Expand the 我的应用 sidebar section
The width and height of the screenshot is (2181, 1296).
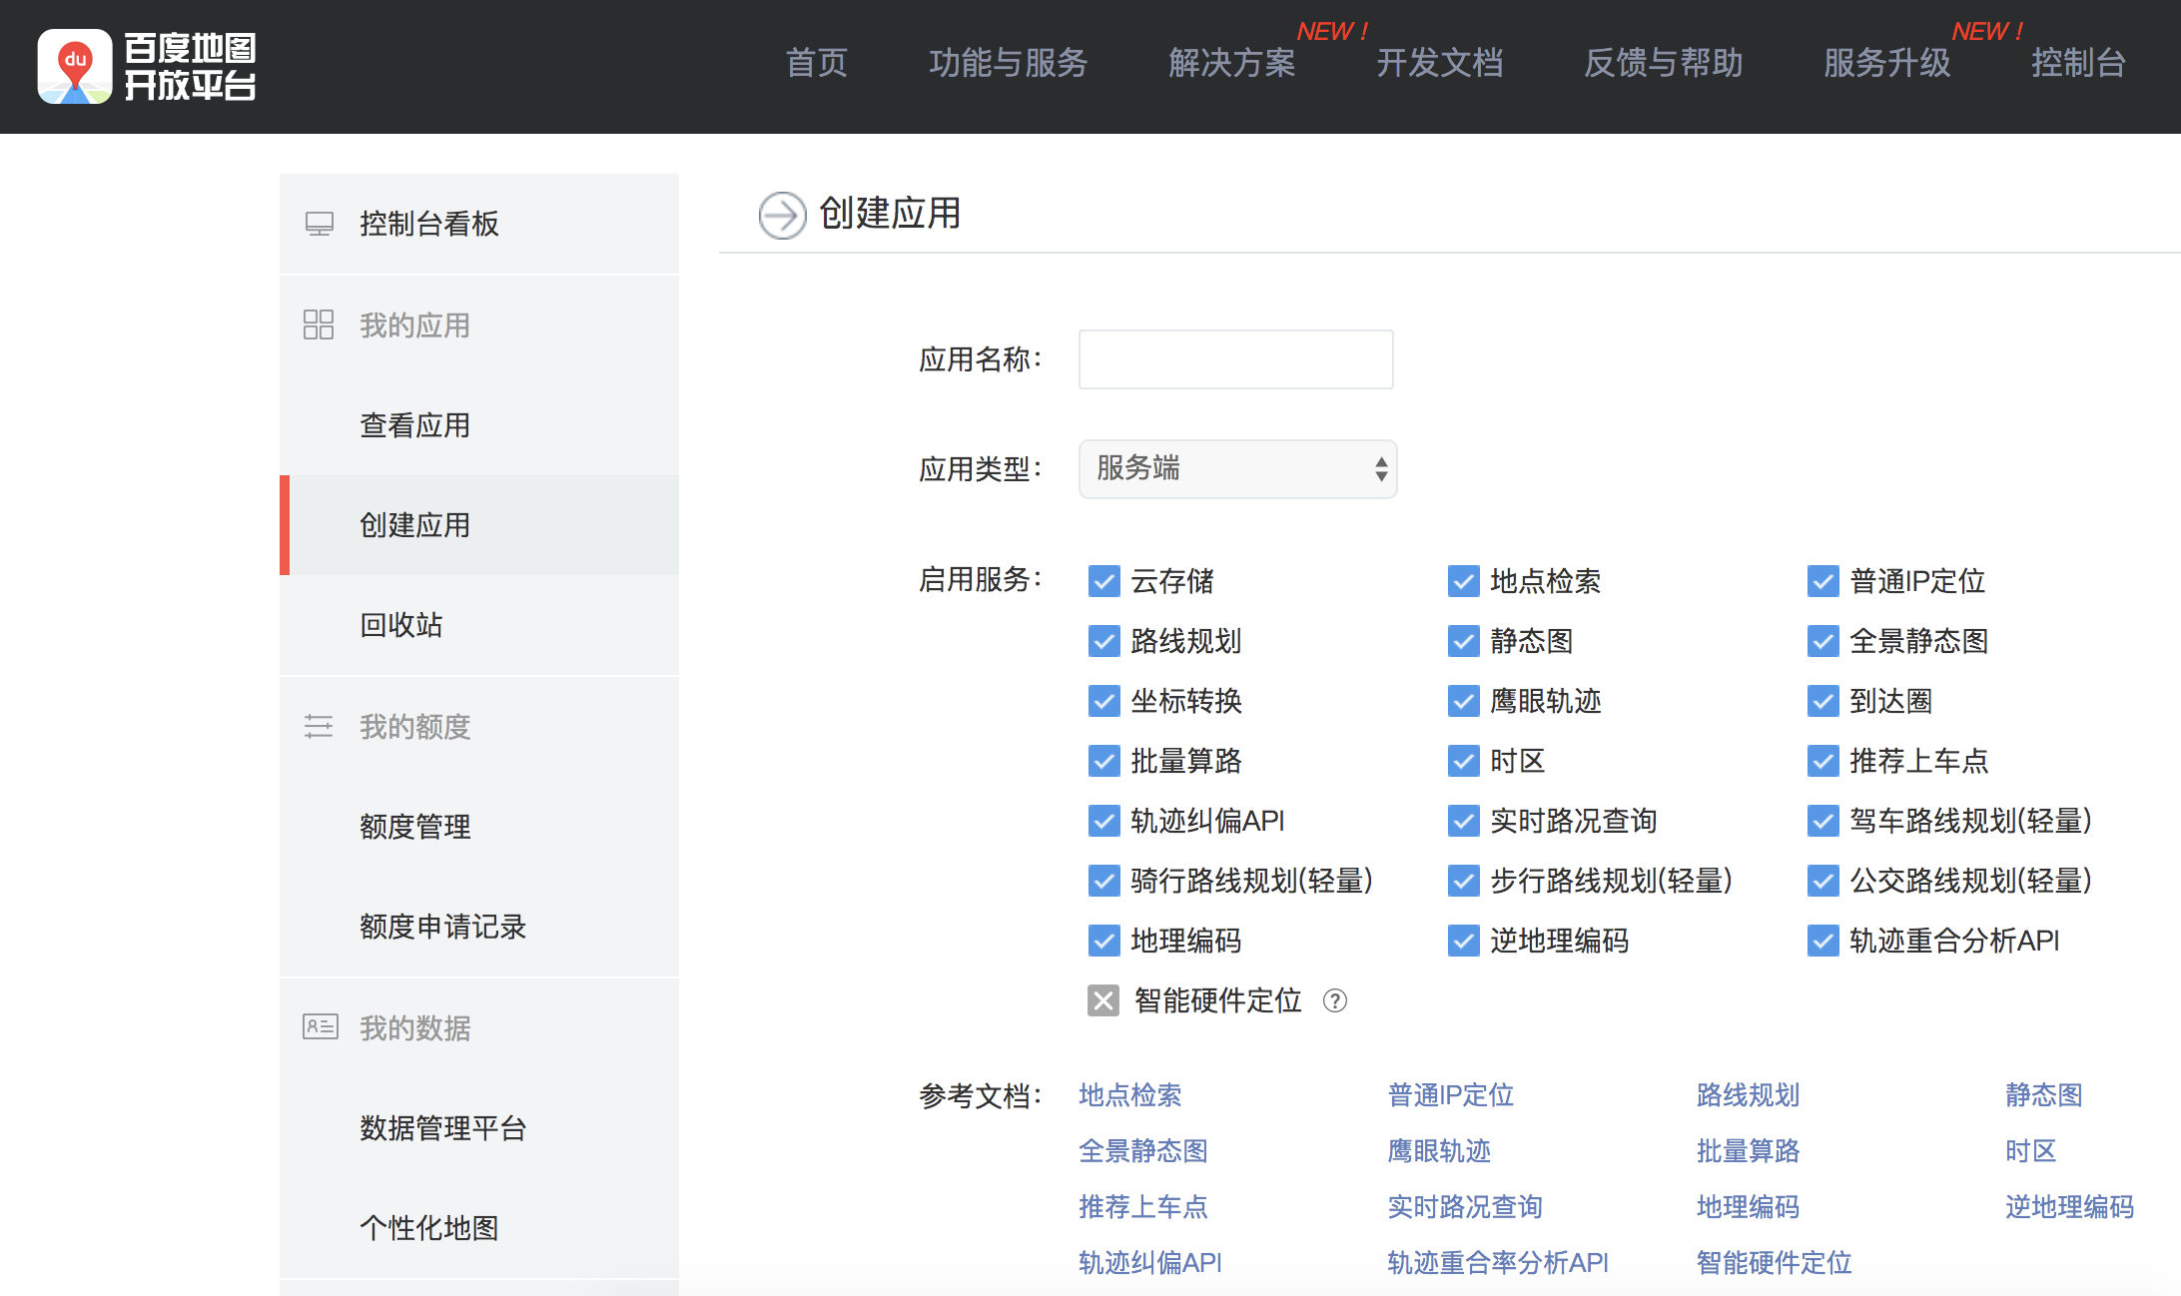click(x=479, y=325)
